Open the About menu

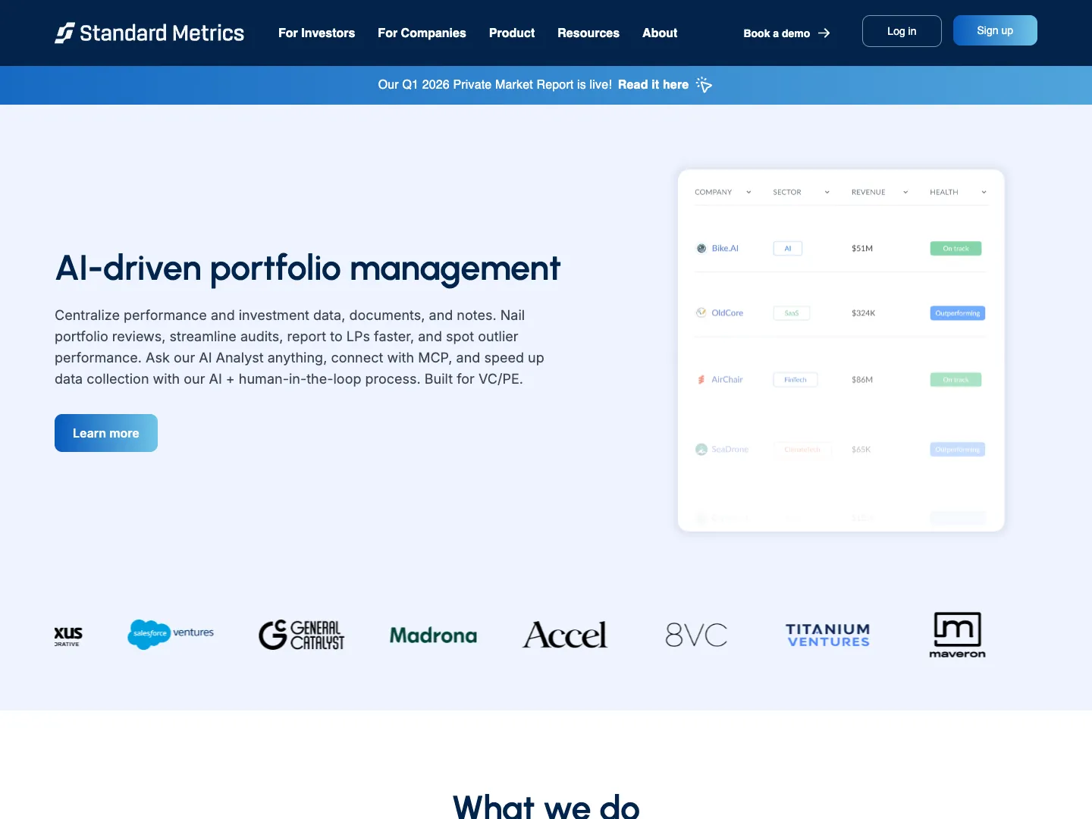tap(660, 33)
